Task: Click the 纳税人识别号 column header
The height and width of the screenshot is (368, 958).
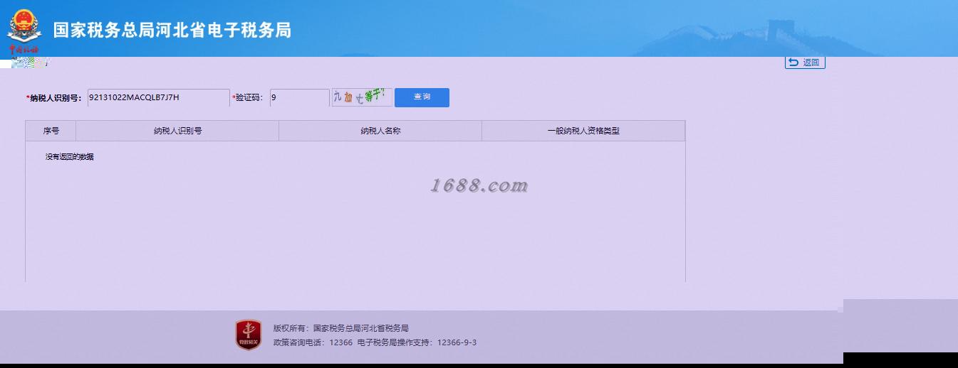Action: tap(177, 131)
